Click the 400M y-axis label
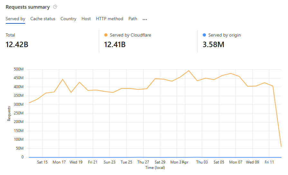288x175 pixels. tap(19, 87)
